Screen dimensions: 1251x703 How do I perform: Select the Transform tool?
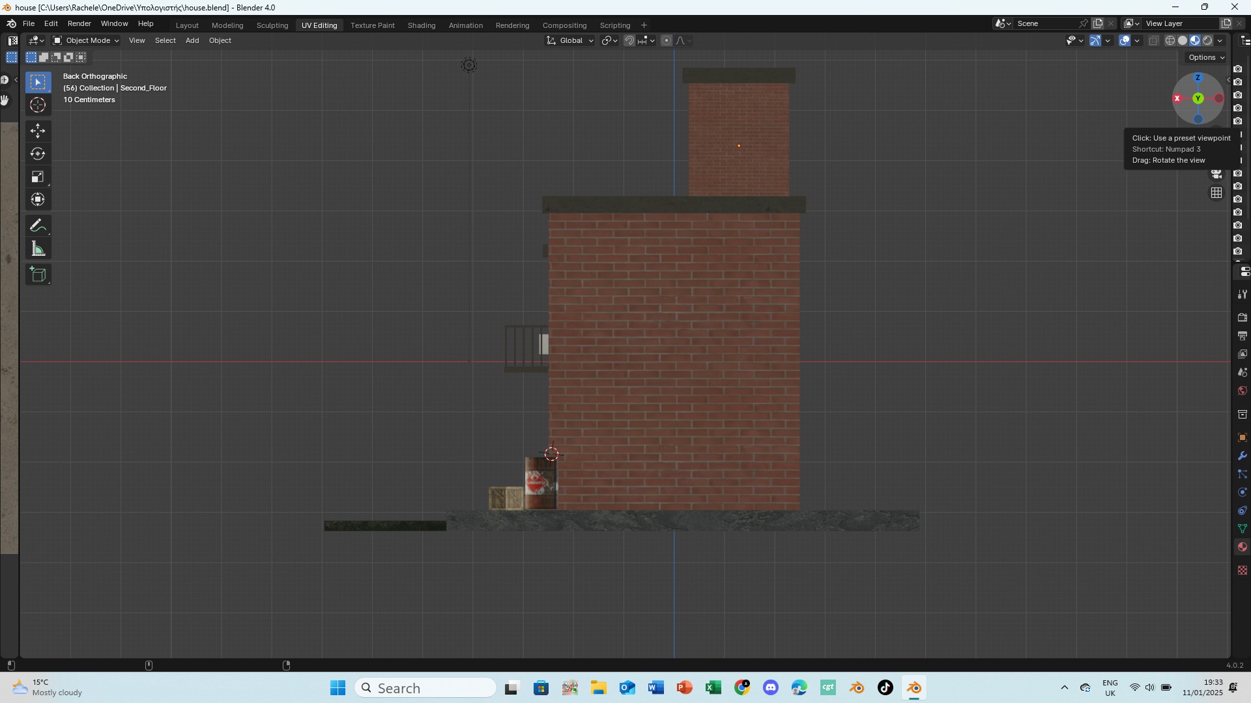coord(38,199)
